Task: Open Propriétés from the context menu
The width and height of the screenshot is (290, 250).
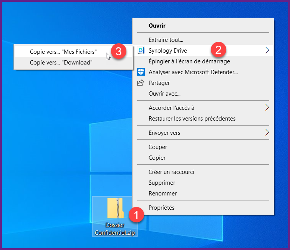Action: click(x=161, y=208)
